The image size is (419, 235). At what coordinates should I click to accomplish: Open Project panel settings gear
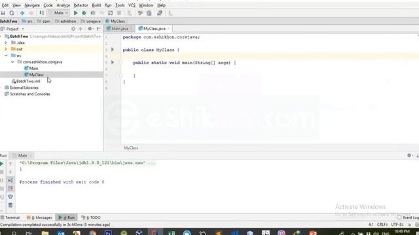[x=90, y=29]
